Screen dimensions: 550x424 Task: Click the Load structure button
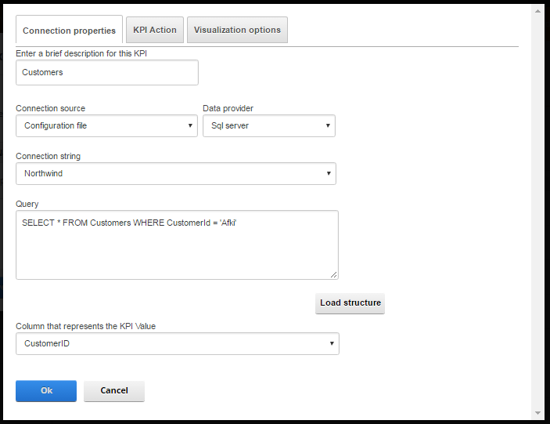pos(350,303)
